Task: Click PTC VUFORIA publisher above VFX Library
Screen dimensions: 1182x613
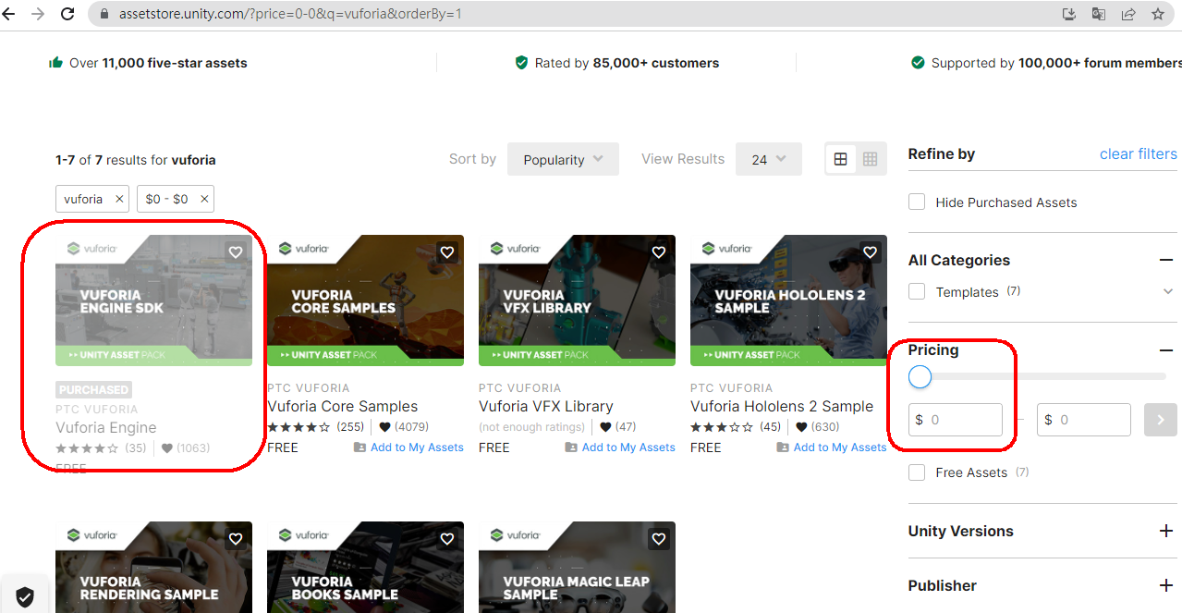Action: tap(519, 387)
